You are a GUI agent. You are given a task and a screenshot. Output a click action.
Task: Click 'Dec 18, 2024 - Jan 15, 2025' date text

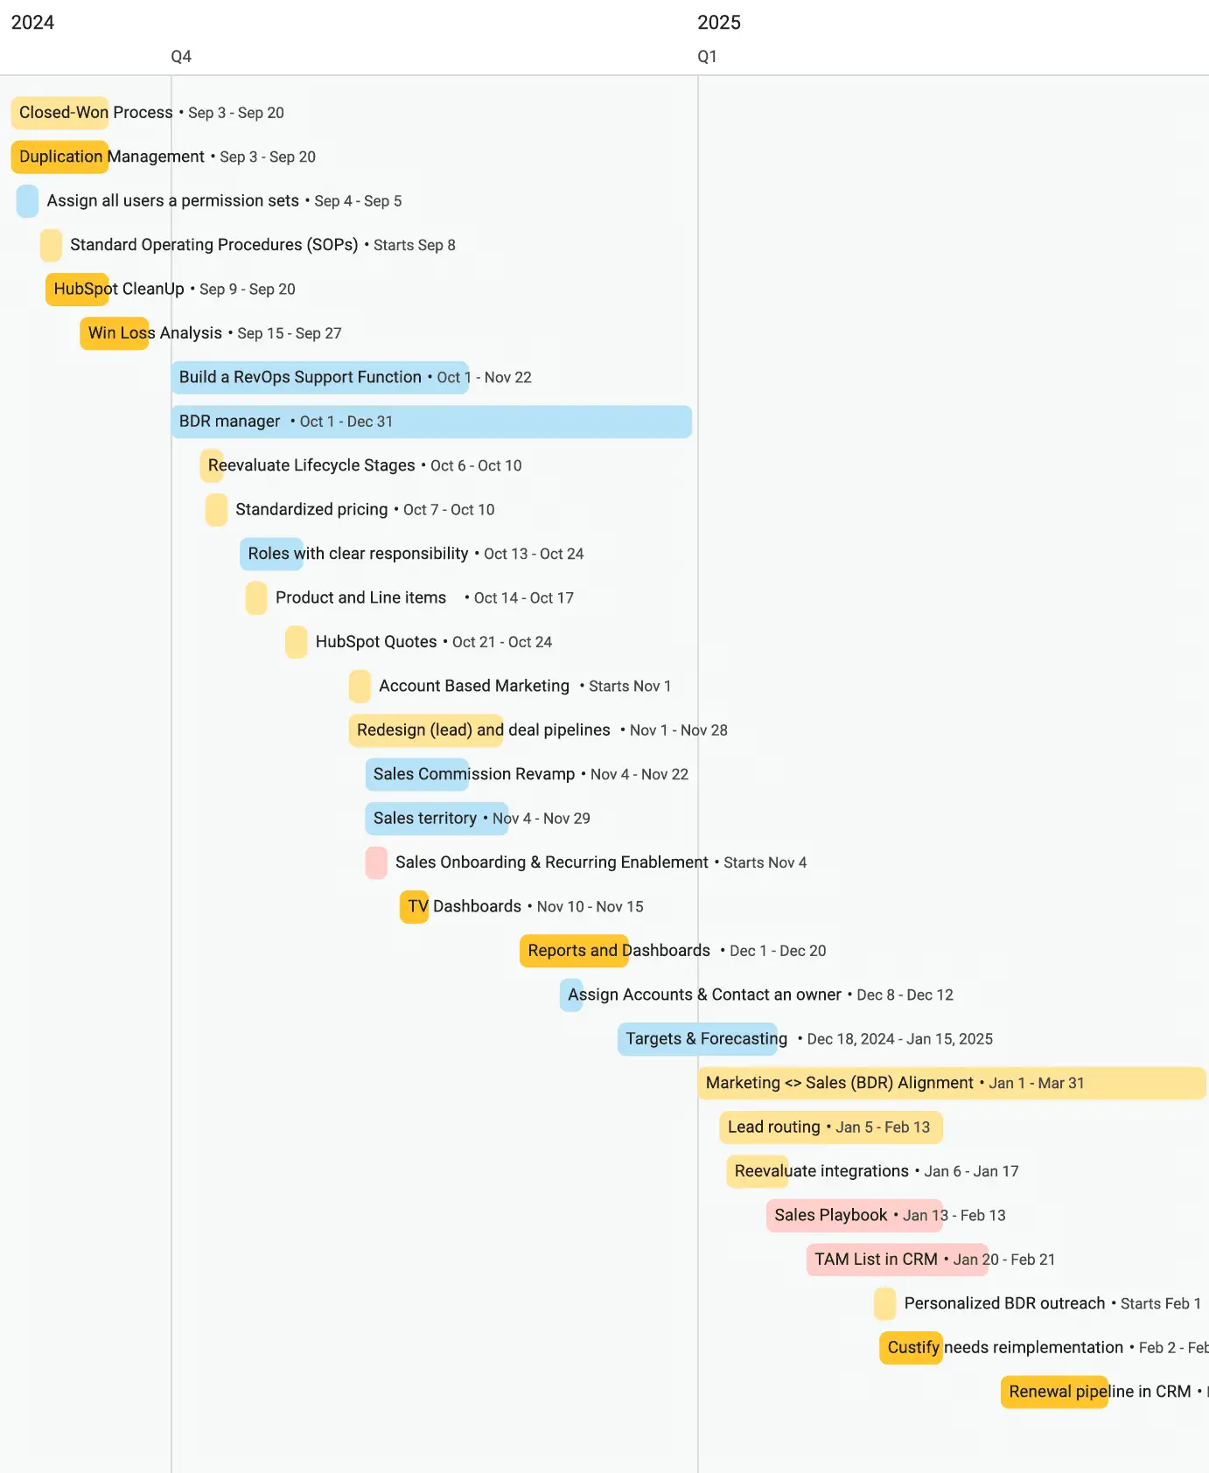click(x=900, y=1039)
